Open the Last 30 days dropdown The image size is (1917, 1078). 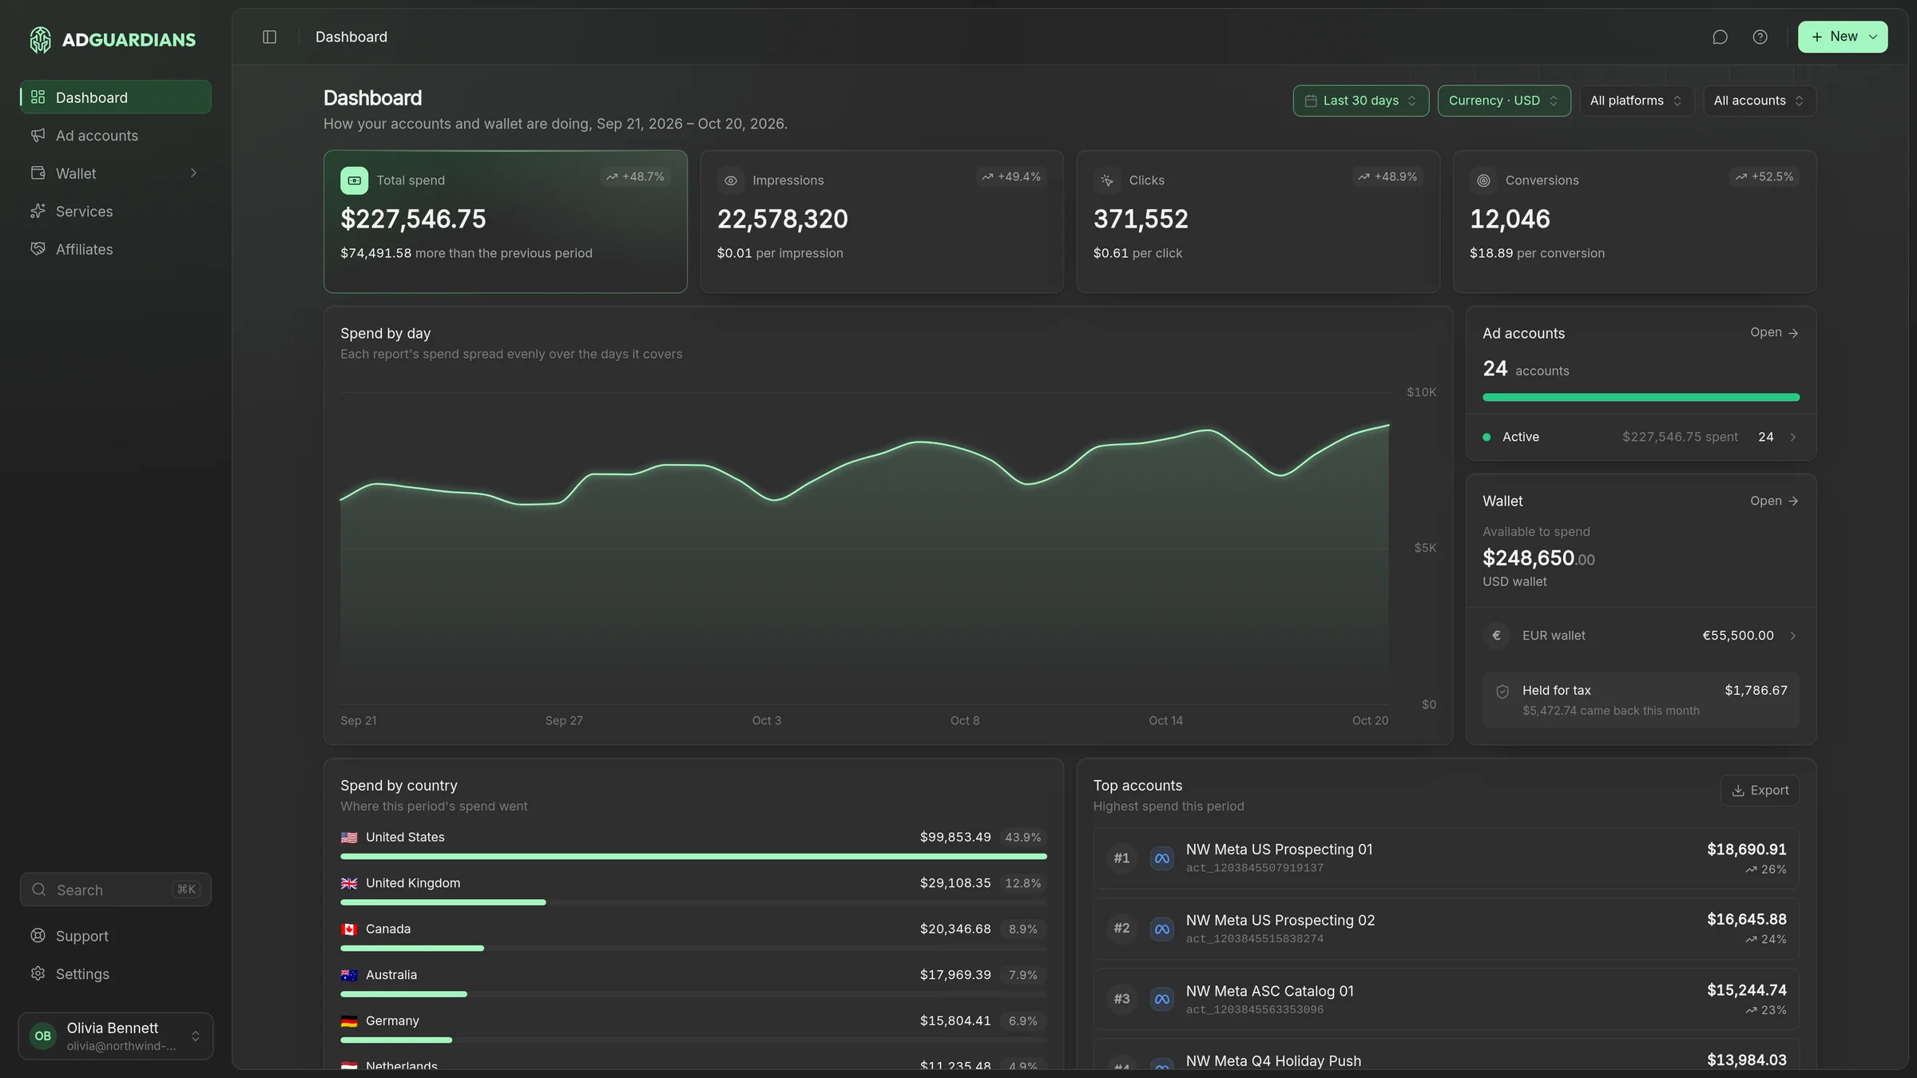1360,101
